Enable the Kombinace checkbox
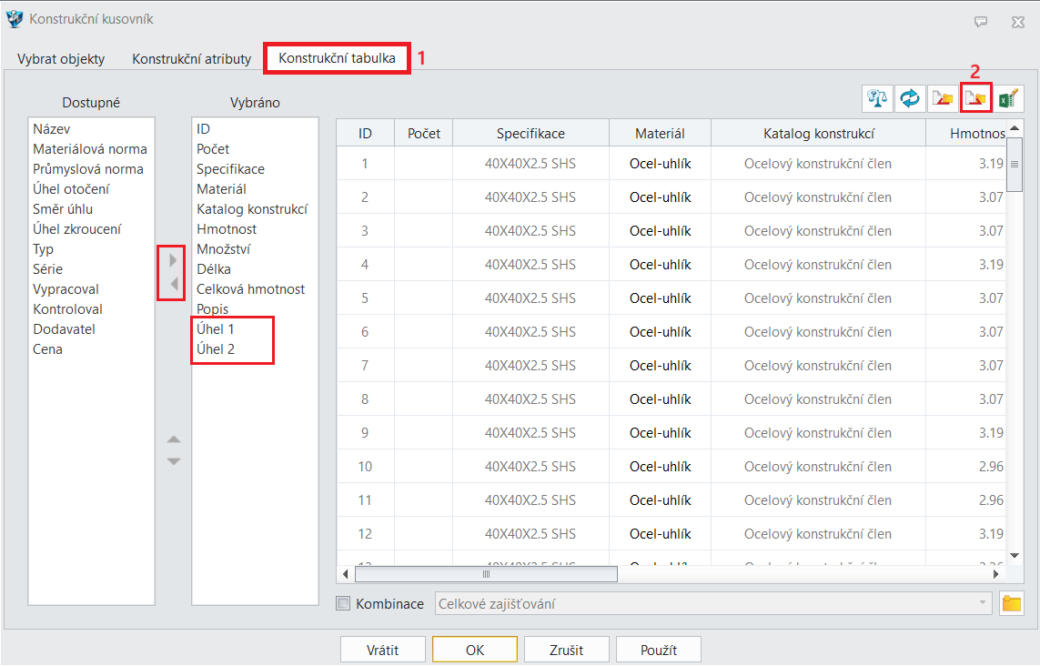The image size is (1040, 666). 343,603
